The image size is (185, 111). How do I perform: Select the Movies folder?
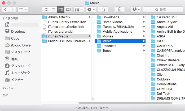tap(120, 36)
